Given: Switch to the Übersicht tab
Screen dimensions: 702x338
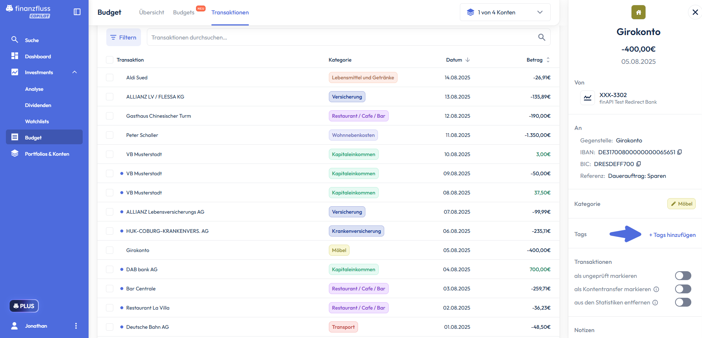Looking at the screenshot, I should [x=151, y=13].
